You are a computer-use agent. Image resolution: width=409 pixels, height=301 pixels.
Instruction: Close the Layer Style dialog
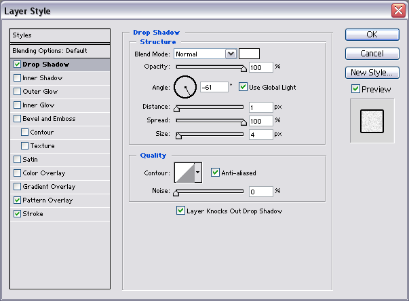398,11
